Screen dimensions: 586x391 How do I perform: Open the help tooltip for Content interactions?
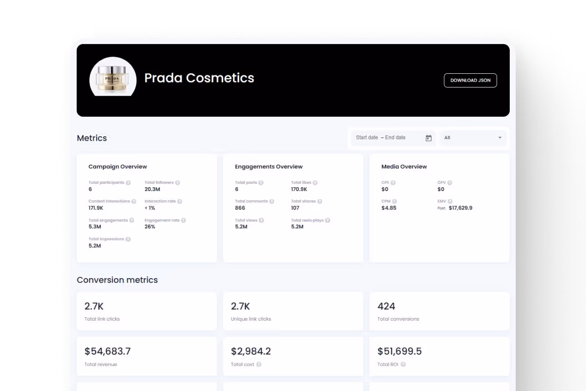coord(134,201)
